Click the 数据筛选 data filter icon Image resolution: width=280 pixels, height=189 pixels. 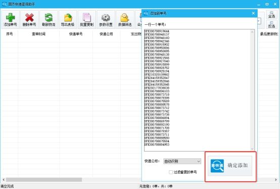[x=125, y=20]
